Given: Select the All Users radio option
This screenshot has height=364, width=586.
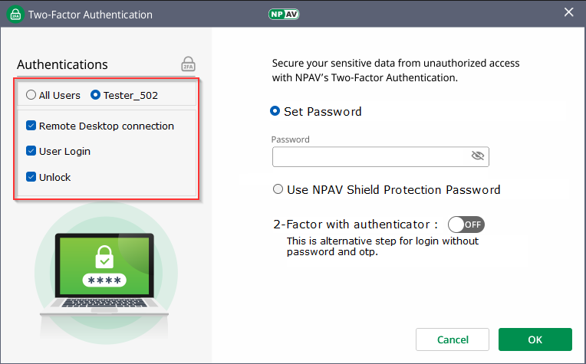Looking at the screenshot, I should point(31,96).
